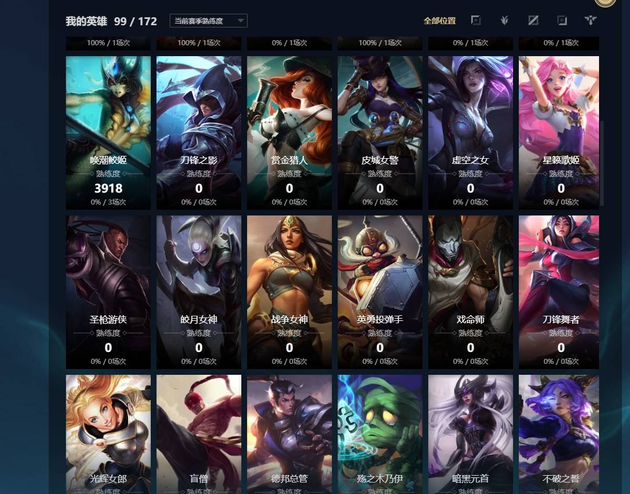This screenshot has height=494, width=630.
Task: Open the 唤潮鲛姬 champion card
Action: [108, 133]
